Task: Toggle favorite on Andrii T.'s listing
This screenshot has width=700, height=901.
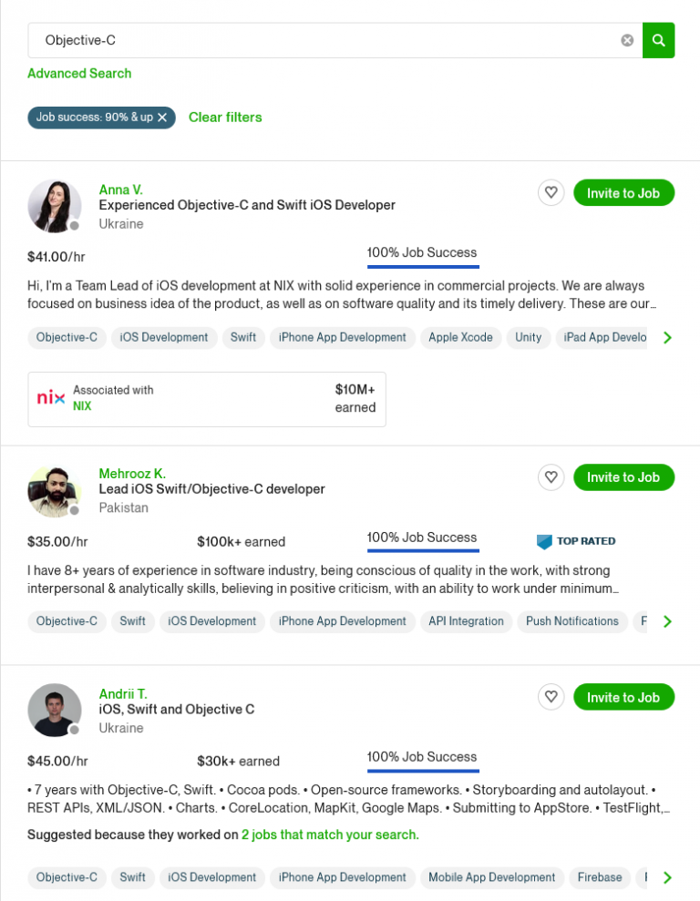Action: (551, 697)
